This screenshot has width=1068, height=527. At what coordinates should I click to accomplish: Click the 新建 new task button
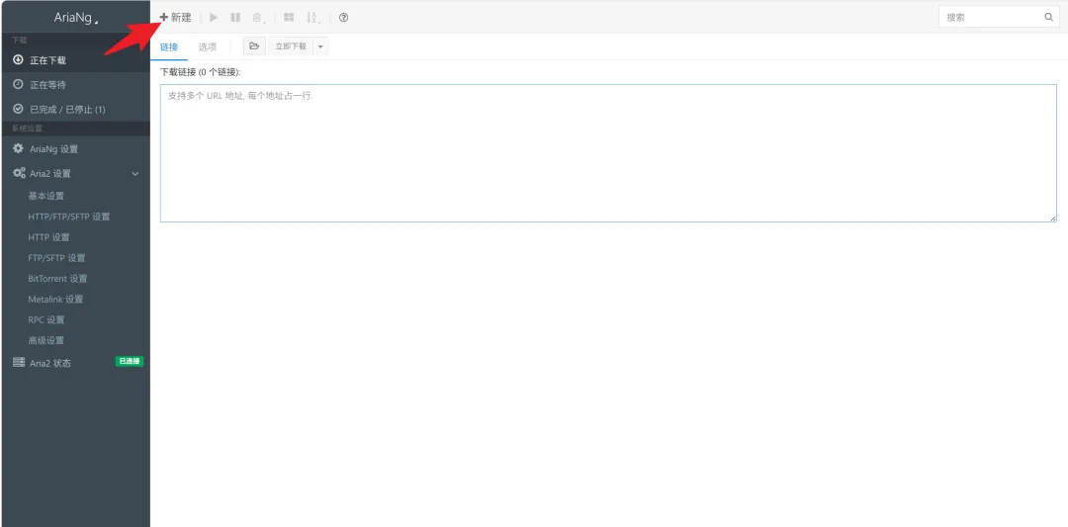(x=176, y=18)
